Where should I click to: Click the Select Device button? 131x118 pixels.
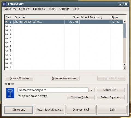(111, 97)
